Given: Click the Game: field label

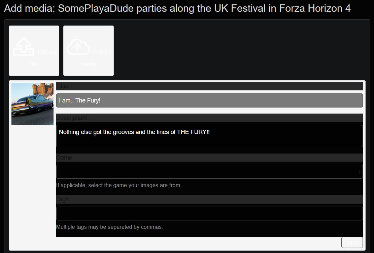Looking at the screenshot, I should (x=65, y=158).
